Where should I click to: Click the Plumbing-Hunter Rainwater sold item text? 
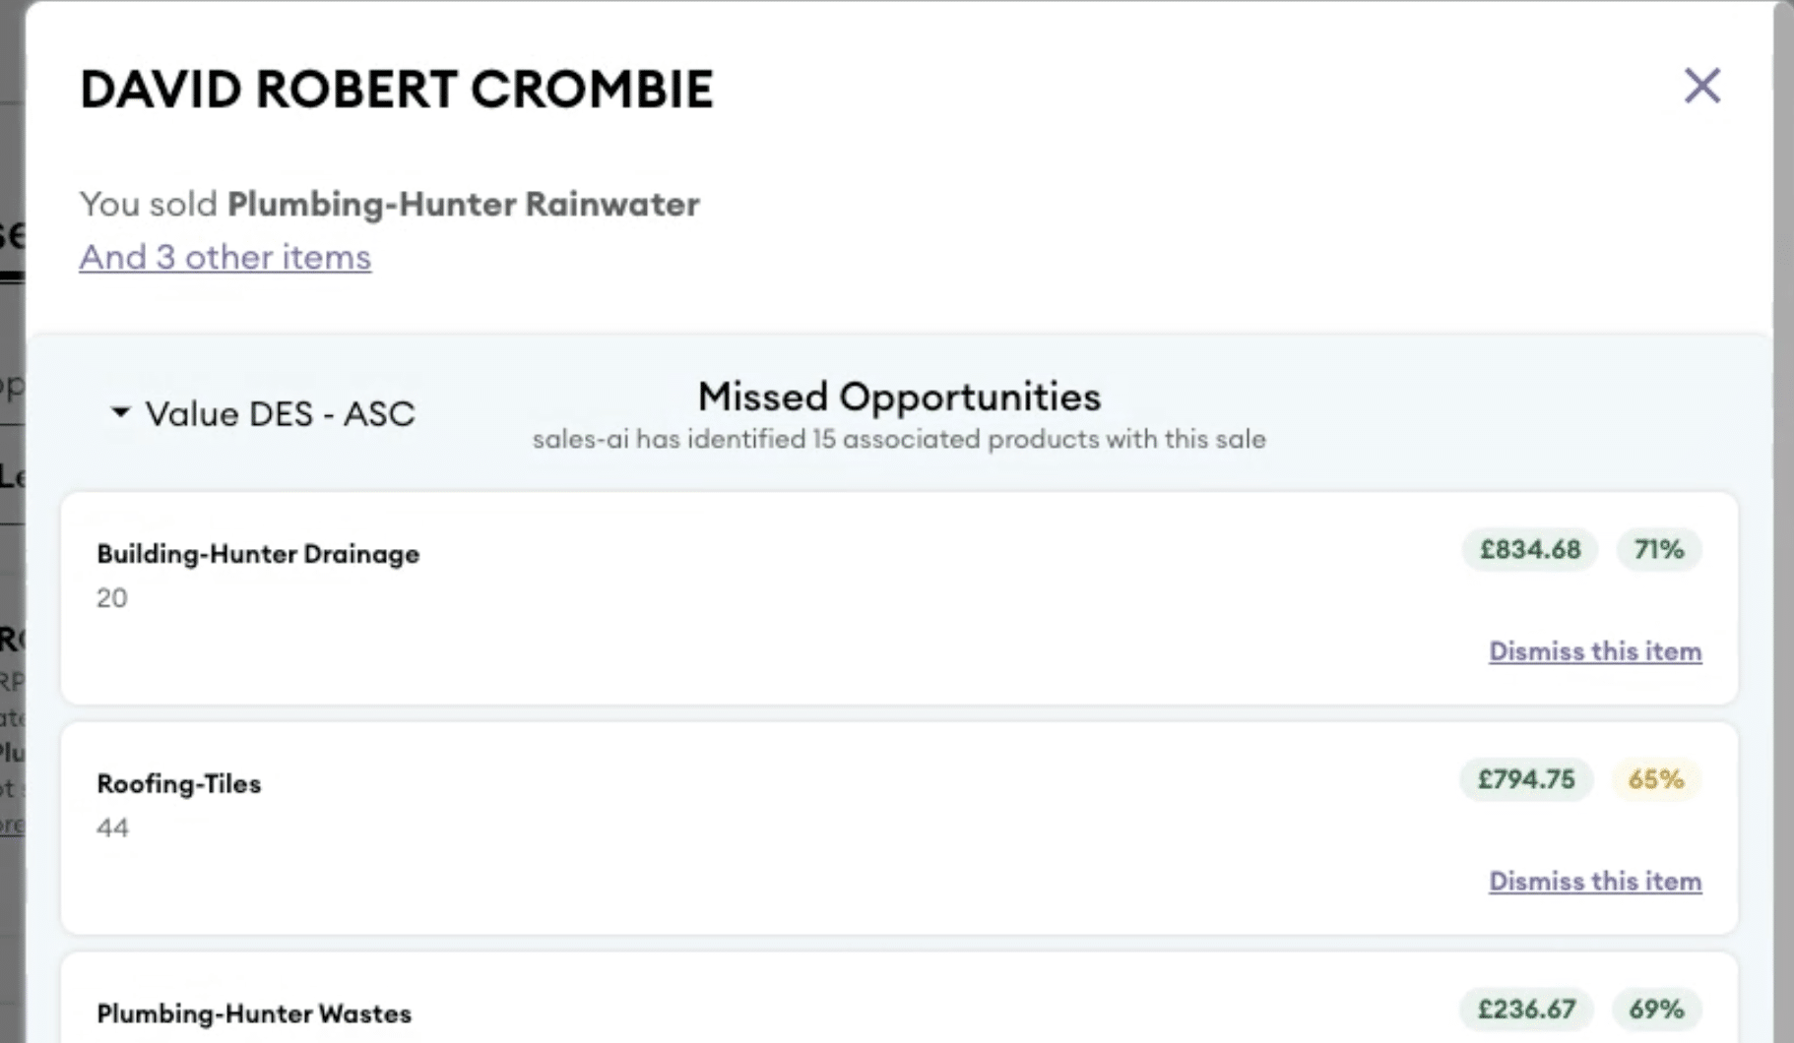pos(464,204)
